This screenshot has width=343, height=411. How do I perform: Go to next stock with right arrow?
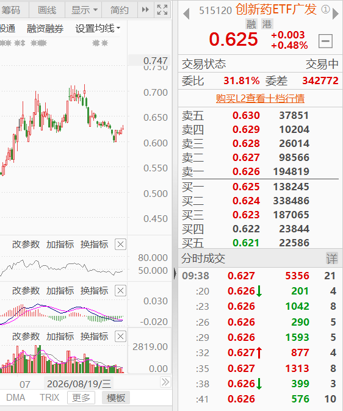(x=335, y=13)
